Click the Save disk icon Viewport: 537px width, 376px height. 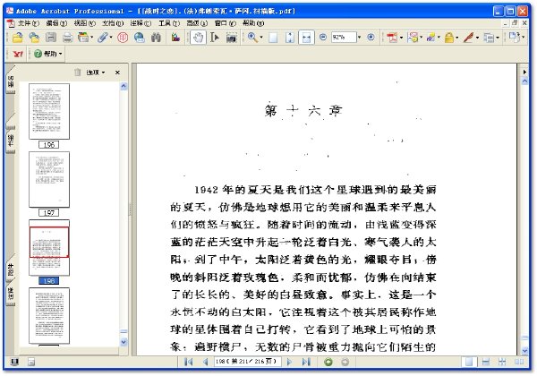(51, 38)
